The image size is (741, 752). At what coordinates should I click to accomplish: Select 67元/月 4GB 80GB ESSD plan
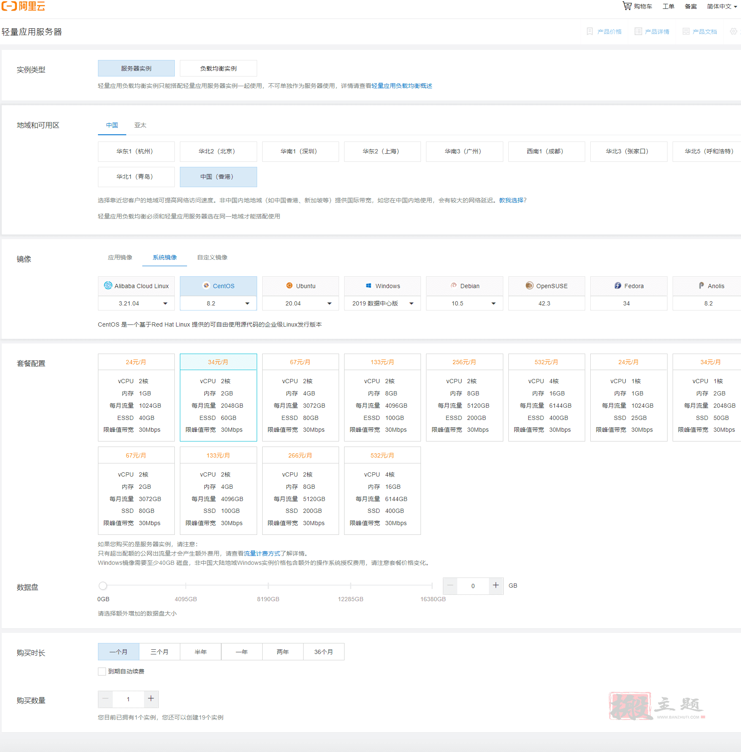click(300, 398)
